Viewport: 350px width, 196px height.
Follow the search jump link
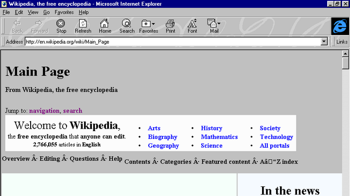72,111
